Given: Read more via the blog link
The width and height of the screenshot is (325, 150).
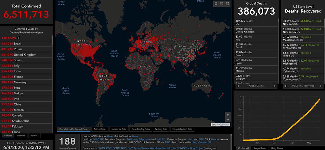Looking at the screenshot, I should click(x=195, y=143).
